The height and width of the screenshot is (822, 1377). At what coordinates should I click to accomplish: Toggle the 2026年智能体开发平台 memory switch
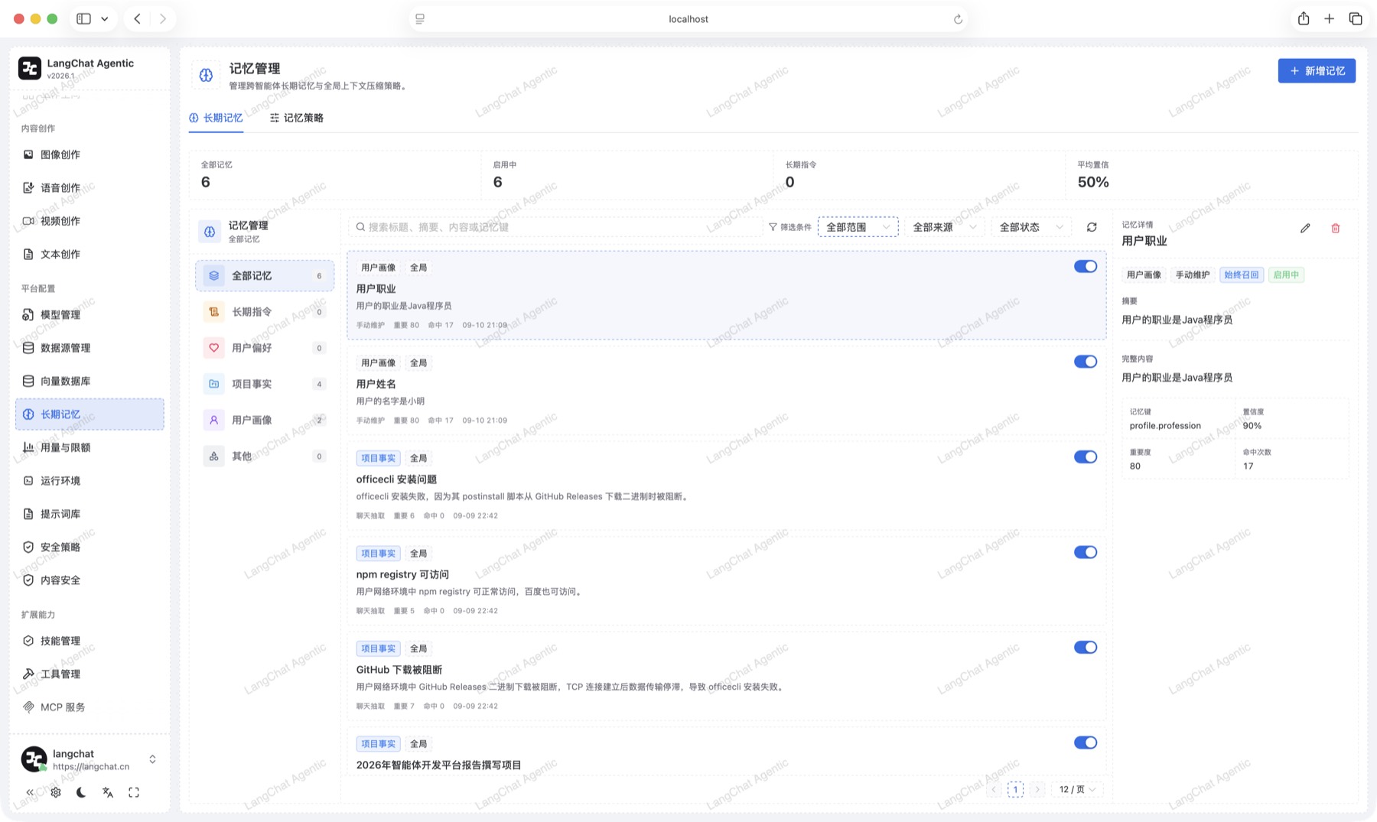(x=1085, y=742)
